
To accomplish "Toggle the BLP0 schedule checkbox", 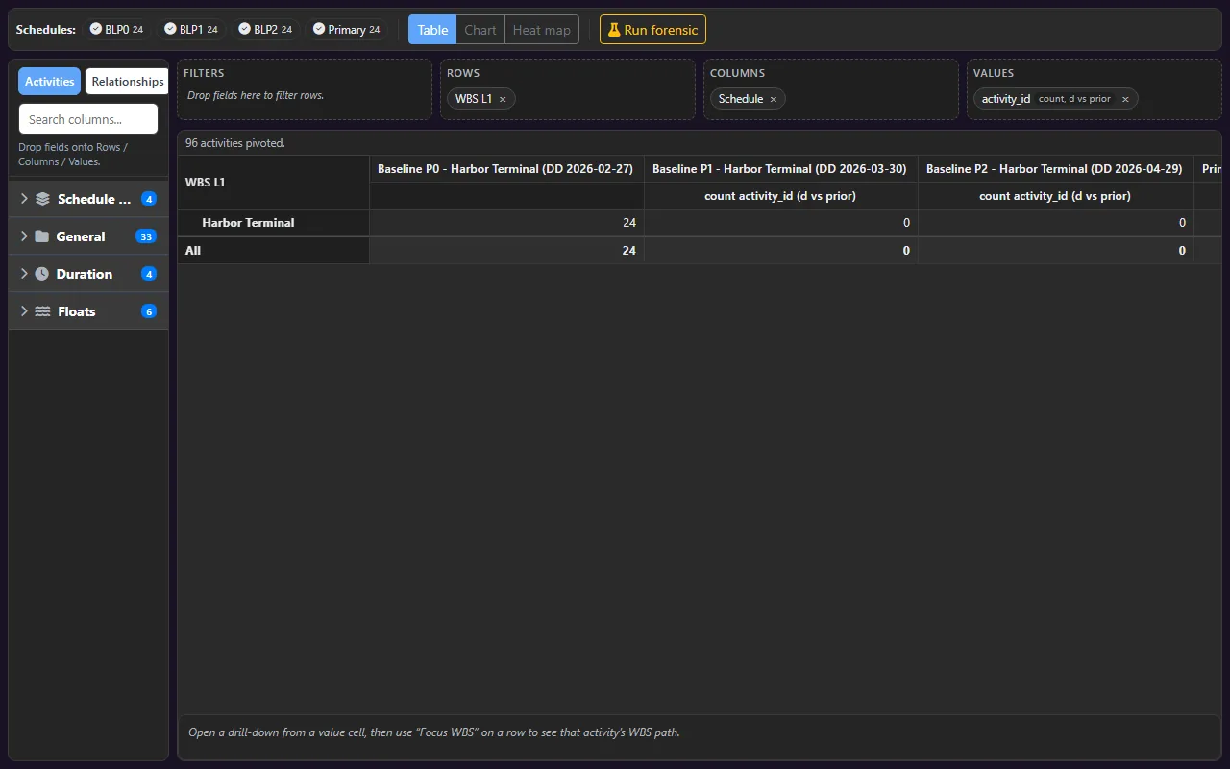I will [x=96, y=29].
